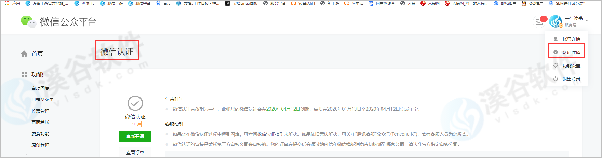Open 投票管理 from the sidebar

tap(40, 111)
